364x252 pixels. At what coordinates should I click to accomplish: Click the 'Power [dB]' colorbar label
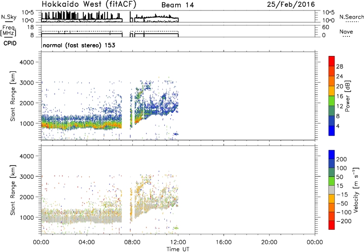347,96
